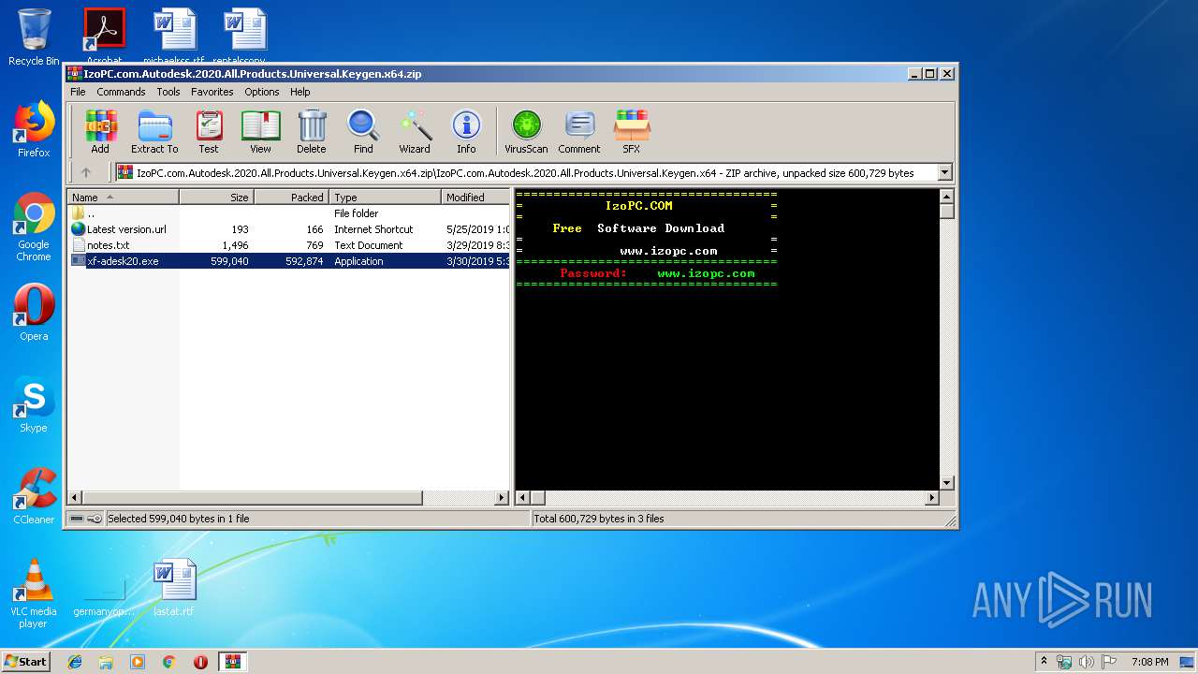This screenshot has height=674, width=1198.
Task: Open Recycle Bin desktop icon
Action: coord(34,37)
